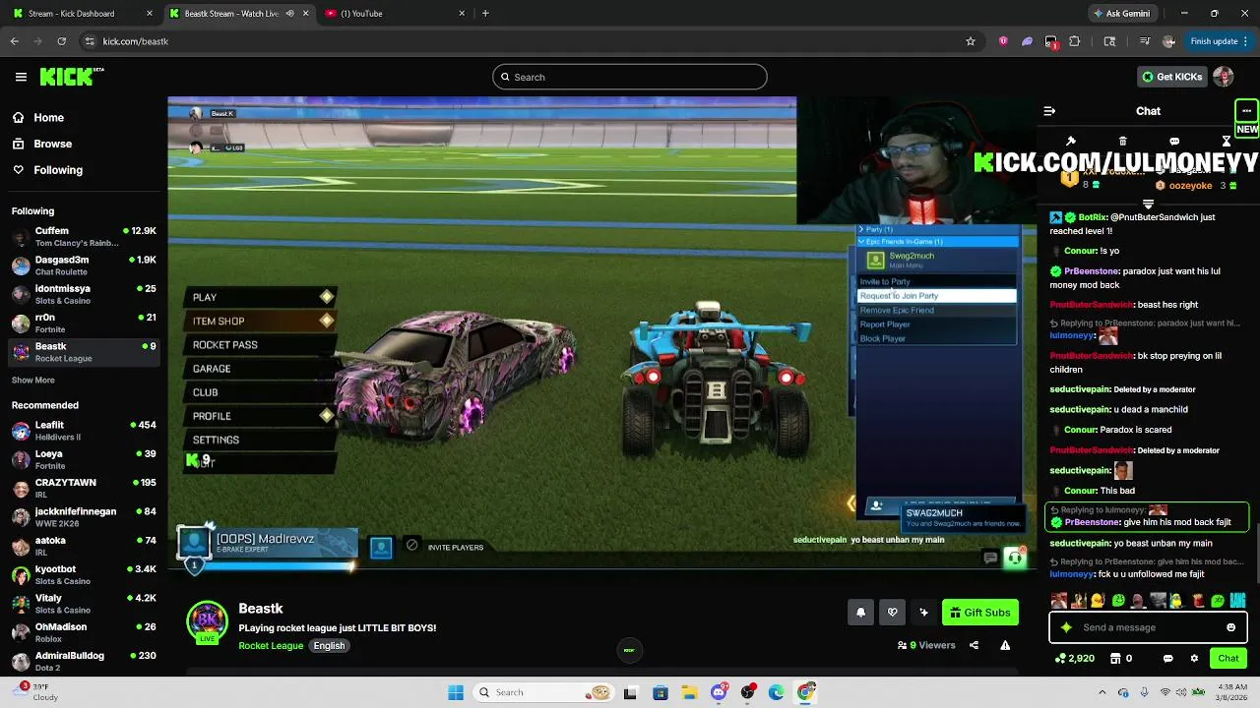The width and height of the screenshot is (1260, 708).
Task: Open the emoji picker in message box
Action: tap(1230, 627)
